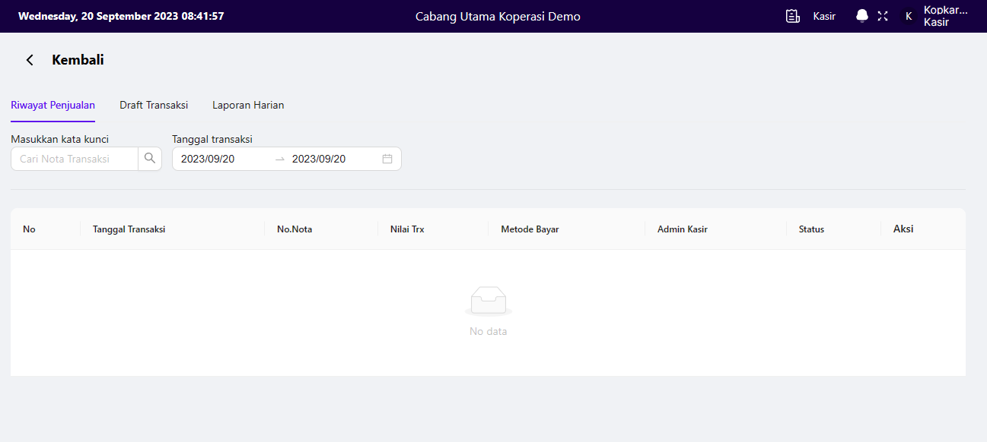Screen dimensions: 987x442
Task: Select the Riwayat Penjualan tab
Action: (x=53, y=106)
